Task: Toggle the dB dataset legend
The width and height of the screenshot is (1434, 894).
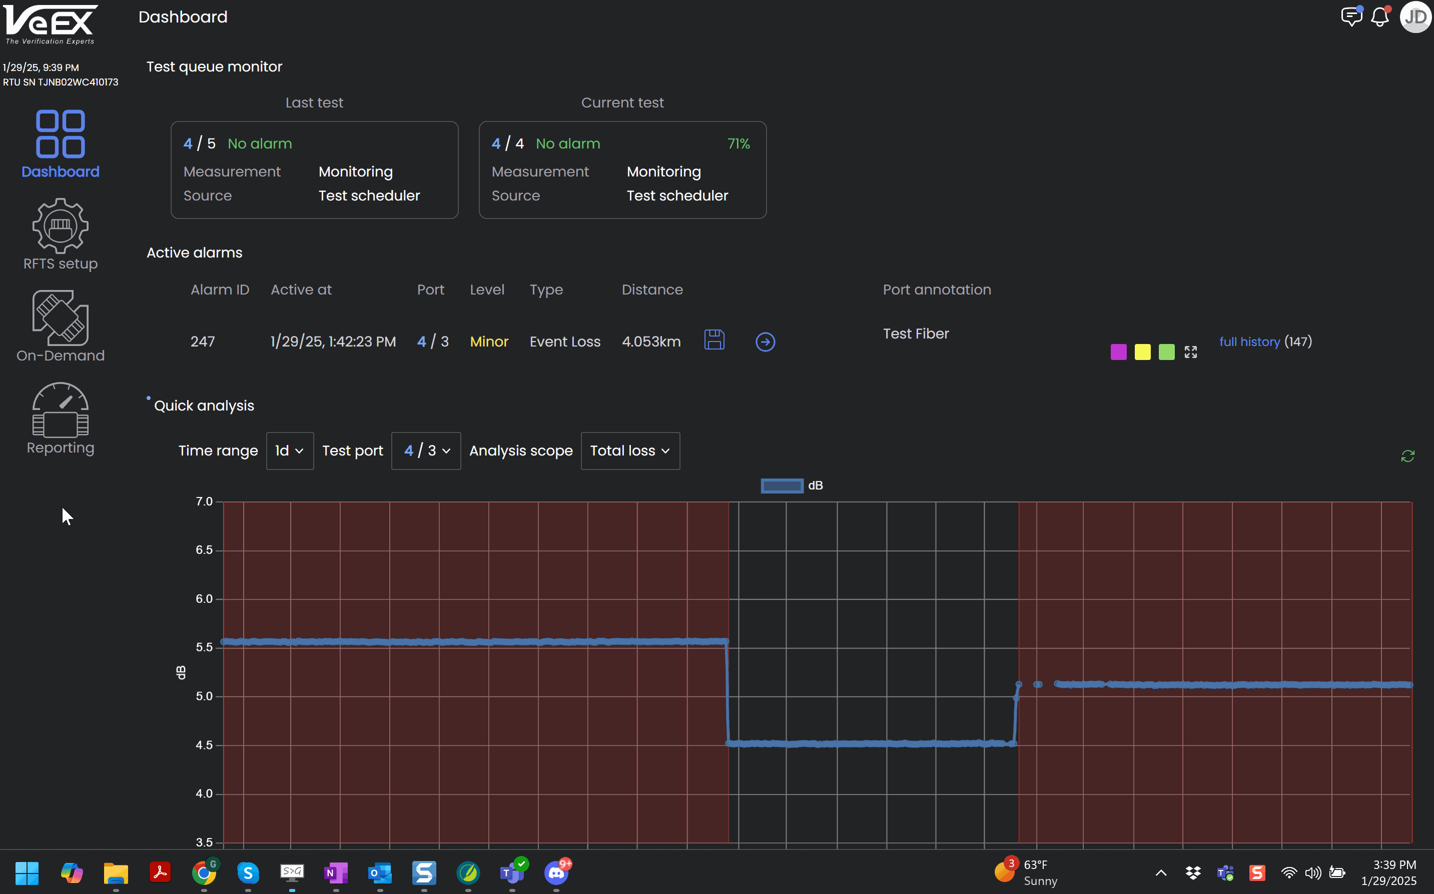Action: click(782, 485)
